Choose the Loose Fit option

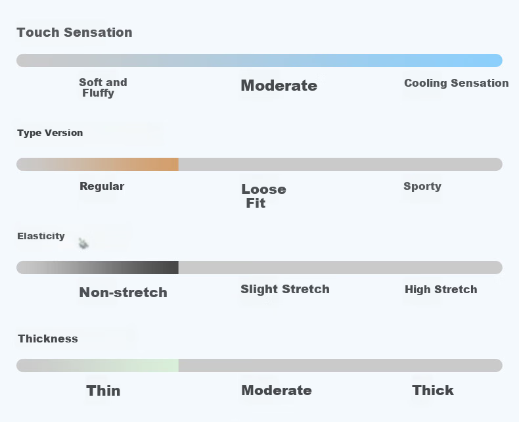click(x=264, y=196)
